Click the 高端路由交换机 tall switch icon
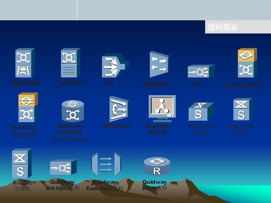Screen dimensions: 271x203 click(22, 163)
